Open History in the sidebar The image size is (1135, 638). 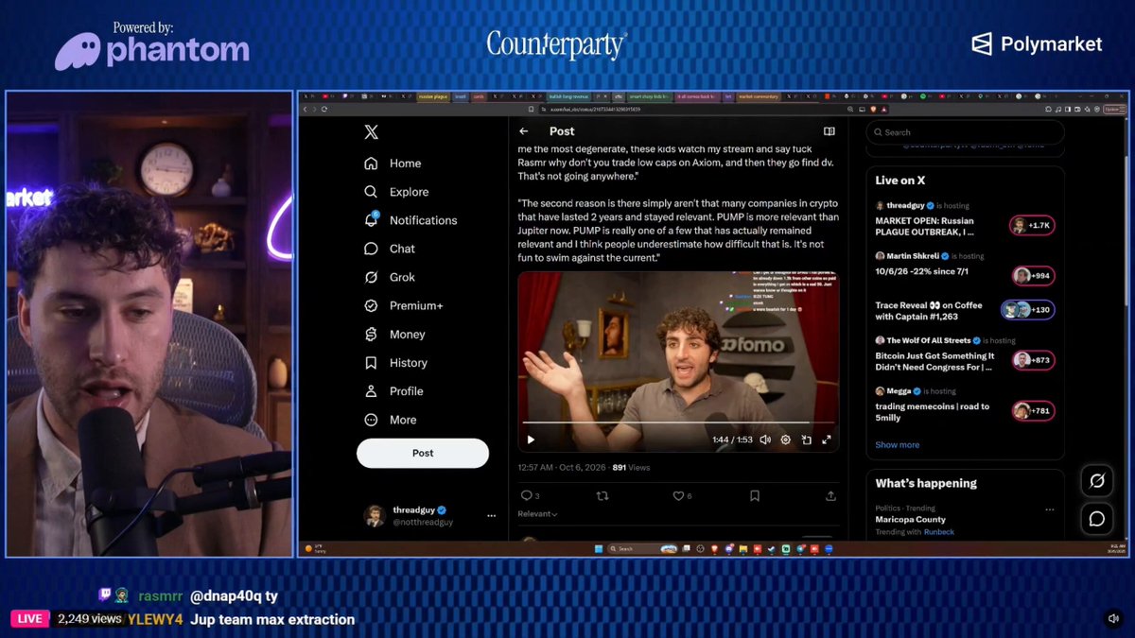tap(396, 363)
